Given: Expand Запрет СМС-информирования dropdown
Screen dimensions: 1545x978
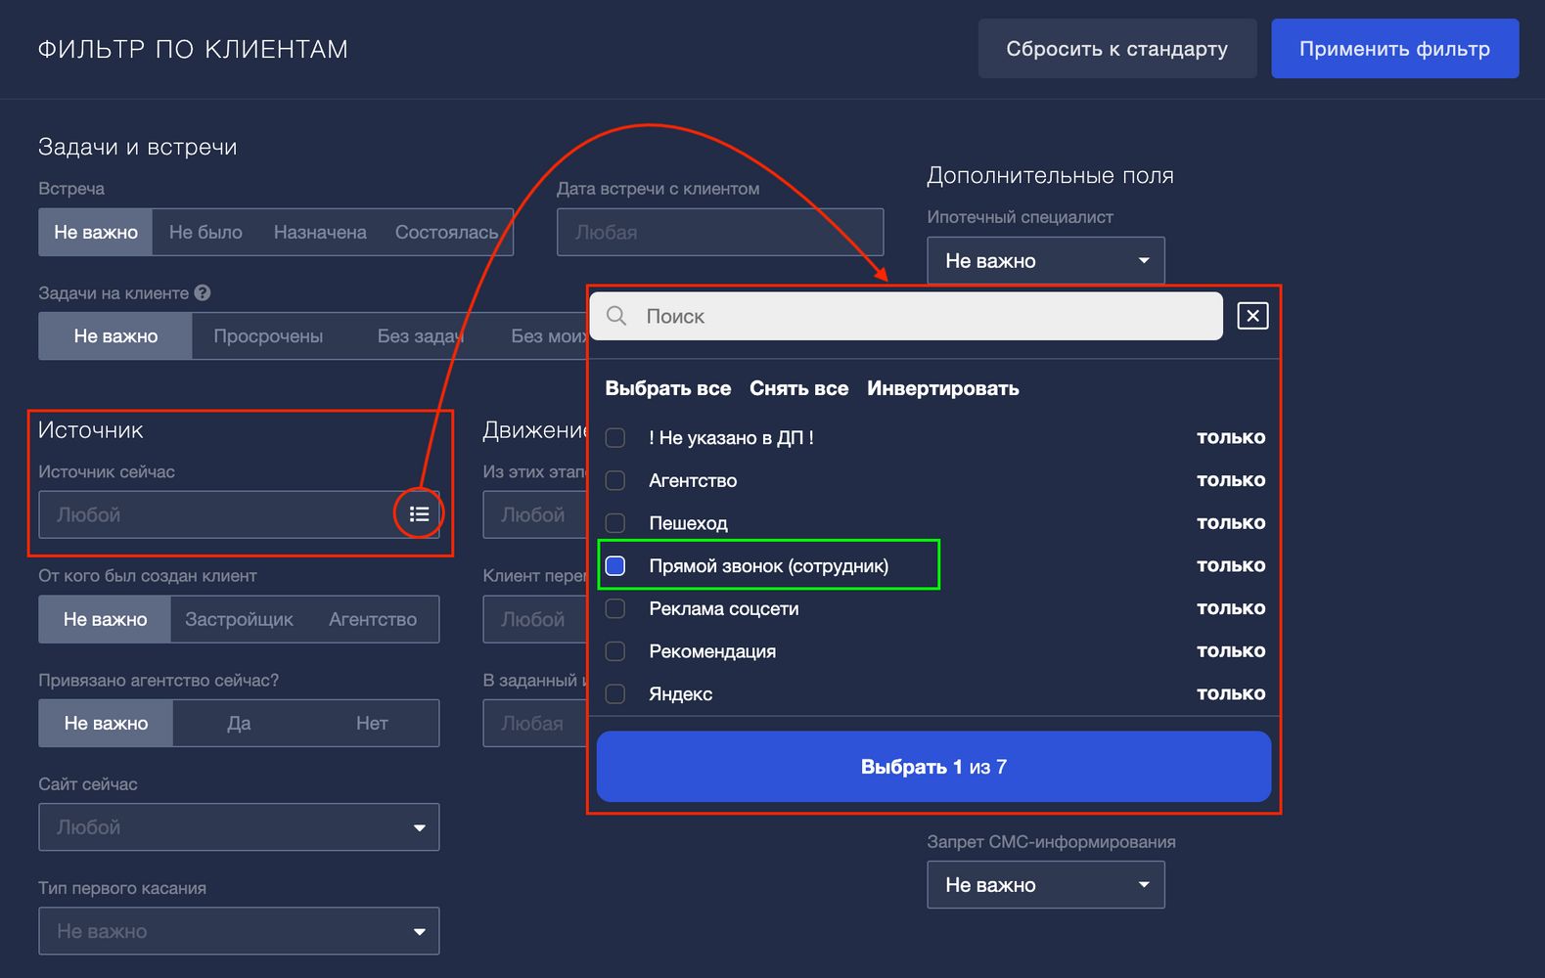Looking at the screenshot, I should tap(1045, 885).
